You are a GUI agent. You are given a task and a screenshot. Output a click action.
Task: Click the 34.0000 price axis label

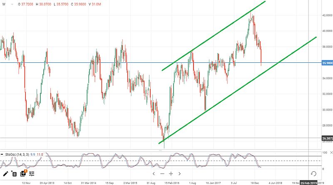[x=327, y=78]
